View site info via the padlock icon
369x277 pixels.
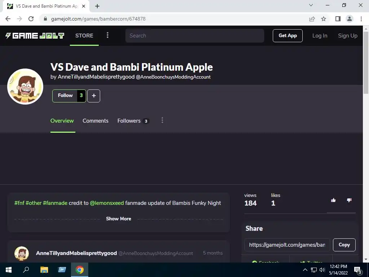(45, 19)
